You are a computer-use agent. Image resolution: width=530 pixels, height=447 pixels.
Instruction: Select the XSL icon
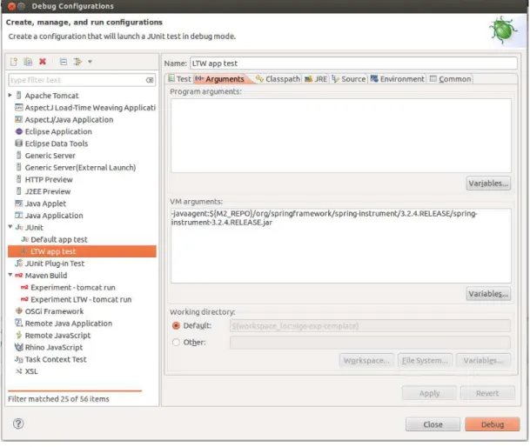click(19, 371)
